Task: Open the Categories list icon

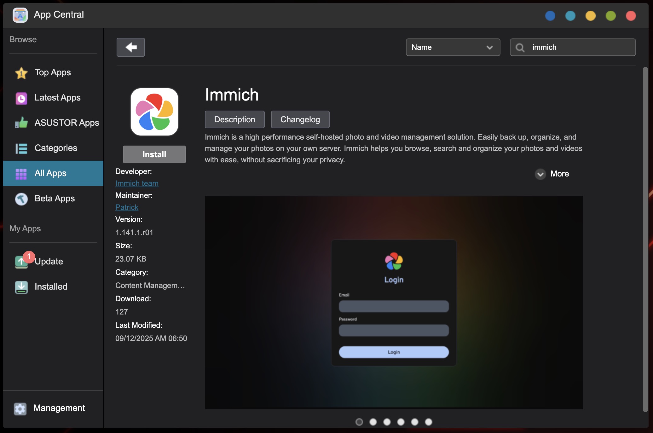Action: click(x=21, y=148)
